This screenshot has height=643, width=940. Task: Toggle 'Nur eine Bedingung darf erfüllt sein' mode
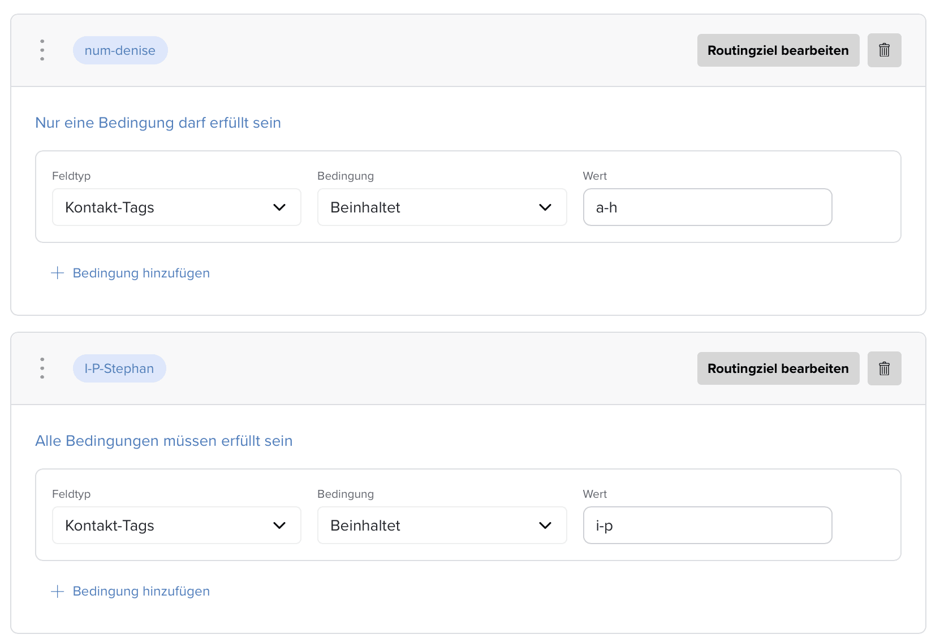(158, 123)
